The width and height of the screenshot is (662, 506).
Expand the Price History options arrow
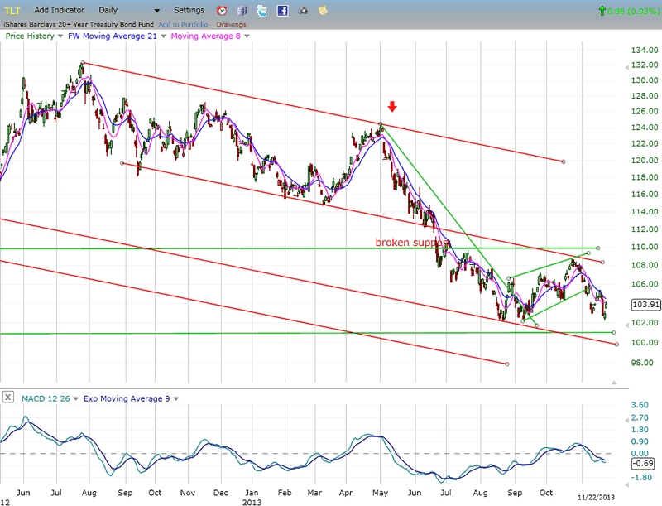coord(61,36)
